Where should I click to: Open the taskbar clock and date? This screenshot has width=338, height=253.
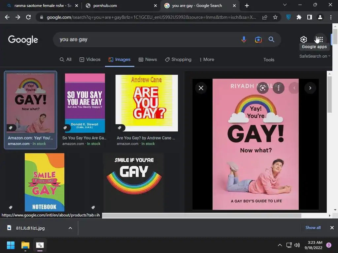314,245
